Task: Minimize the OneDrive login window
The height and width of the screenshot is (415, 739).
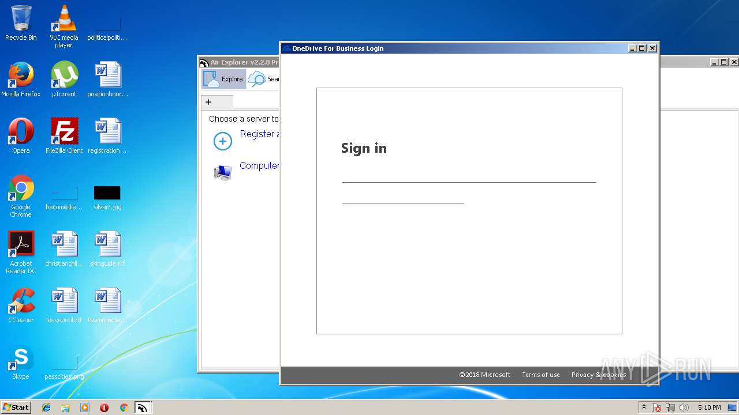Action: point(632,48)
